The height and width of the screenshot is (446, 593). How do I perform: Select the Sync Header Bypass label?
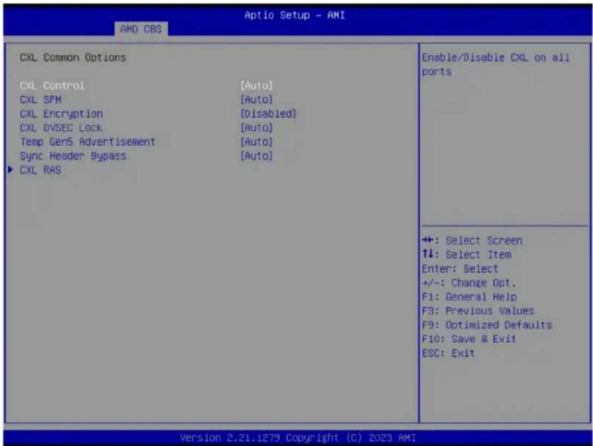tap(73, 156)
